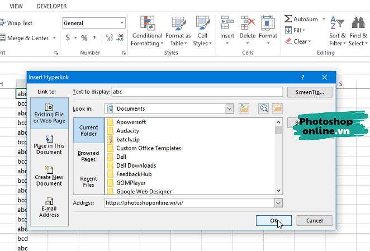
Task: Select the FeedbackHub folder
Action: point(129,174)
